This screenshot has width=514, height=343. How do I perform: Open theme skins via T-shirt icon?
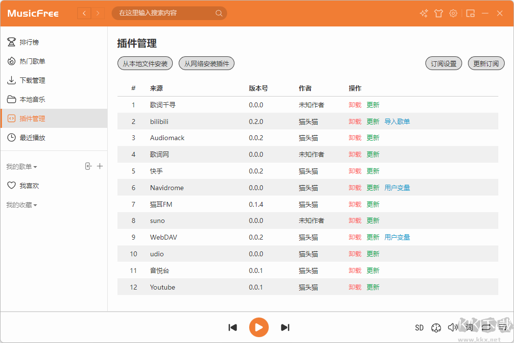coord(439,13)
